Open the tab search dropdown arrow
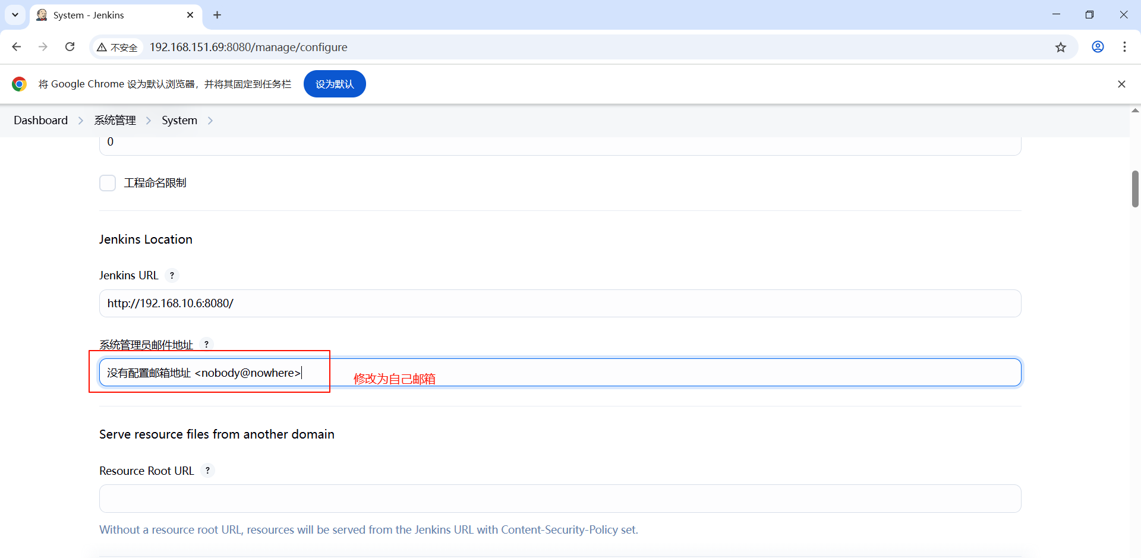The height and width of the screenshot is (558, 1141). click(15, 15)
